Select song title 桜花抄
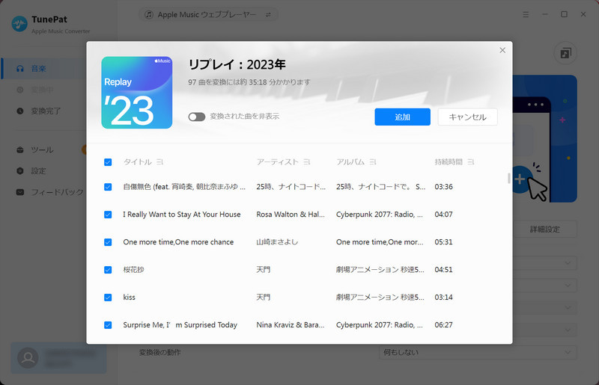This screenshot has height=385, width=599. click(134, 270)
